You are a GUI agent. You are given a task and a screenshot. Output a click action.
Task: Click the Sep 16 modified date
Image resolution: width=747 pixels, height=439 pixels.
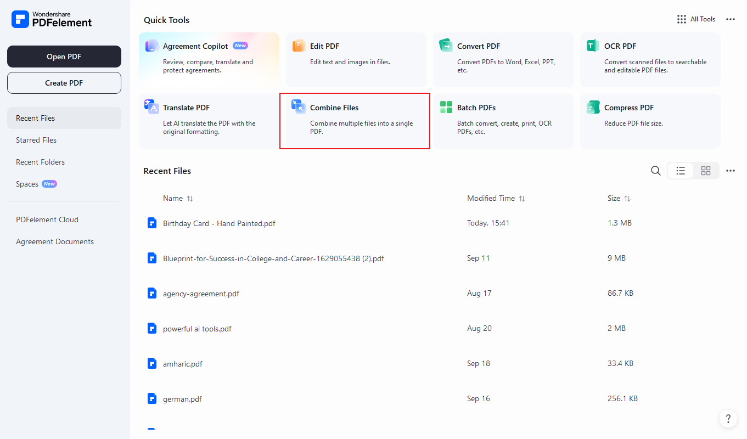(x=479, y=398)
